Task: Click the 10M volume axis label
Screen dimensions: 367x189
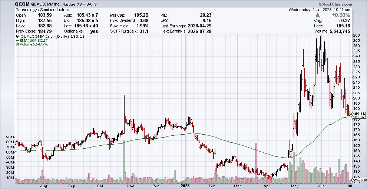Action: click(11, 178)
